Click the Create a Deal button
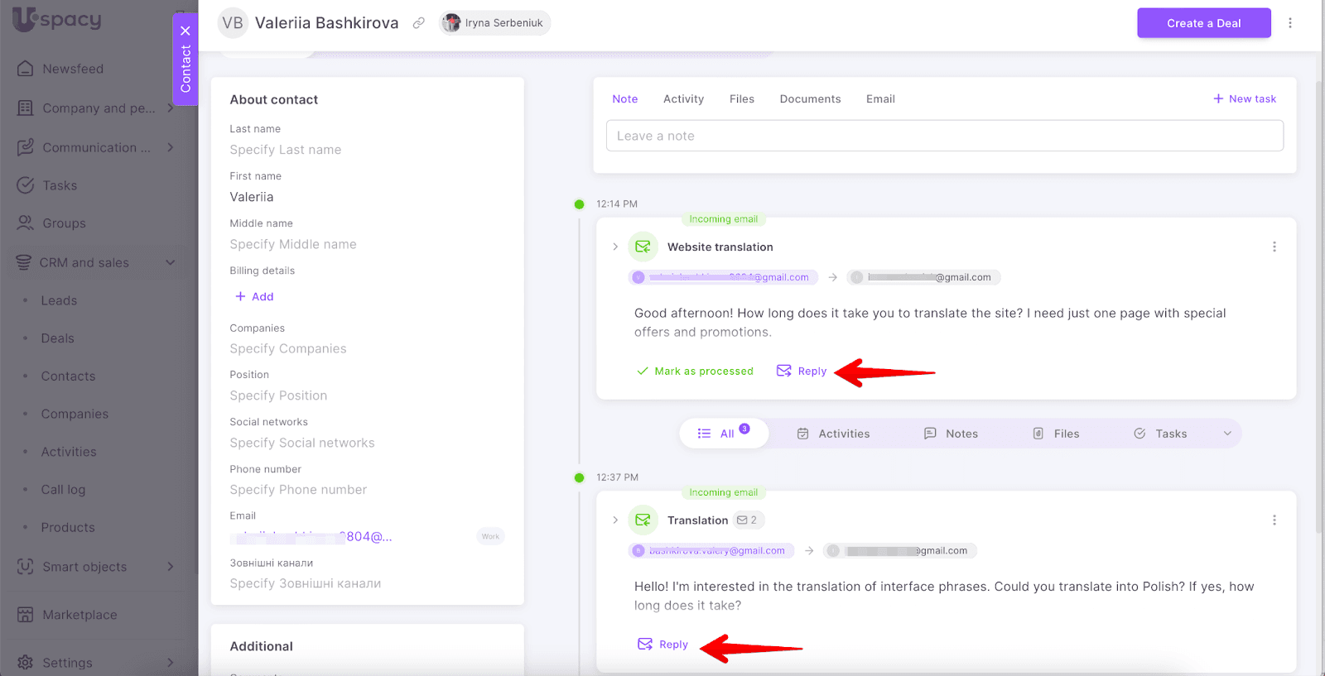Viewport: 1325px width, 676px height. coord(1203,23)
